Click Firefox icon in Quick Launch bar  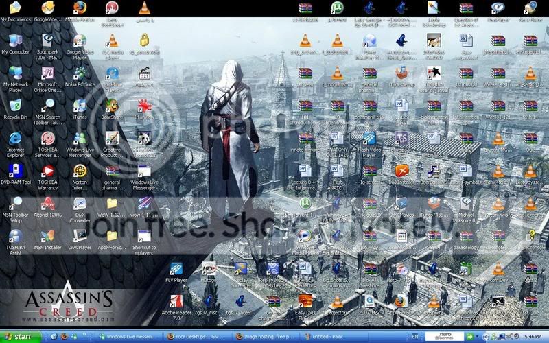tap(64, 337)
